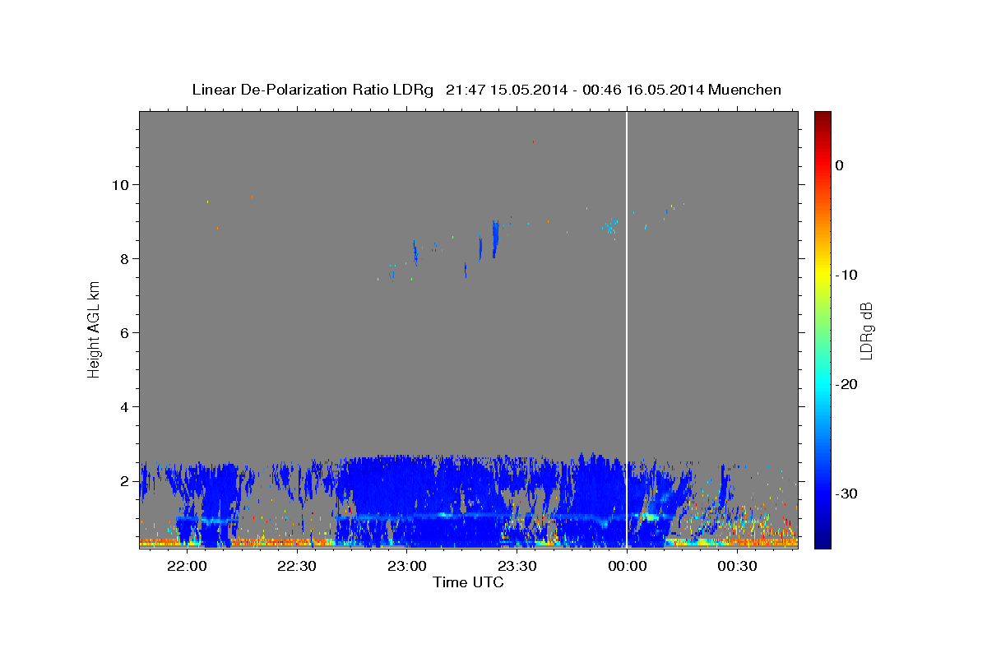Click the white midnight line at 00:00
Viewport: 987px width, 658px height.
[627, 329]
